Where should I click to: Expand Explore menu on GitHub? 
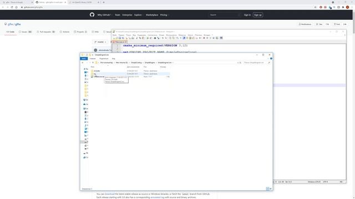138,15
